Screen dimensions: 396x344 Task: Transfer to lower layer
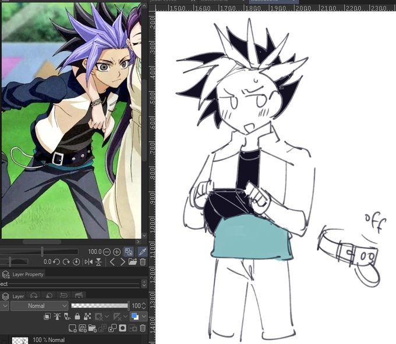(x=102, y=328)
